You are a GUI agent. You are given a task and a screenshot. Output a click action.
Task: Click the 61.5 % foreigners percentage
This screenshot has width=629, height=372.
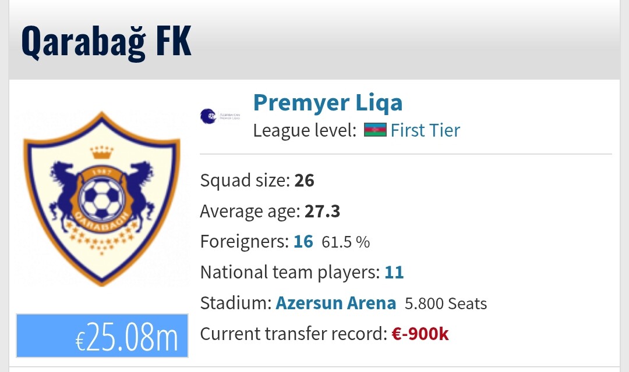click(x=346, y=242)
